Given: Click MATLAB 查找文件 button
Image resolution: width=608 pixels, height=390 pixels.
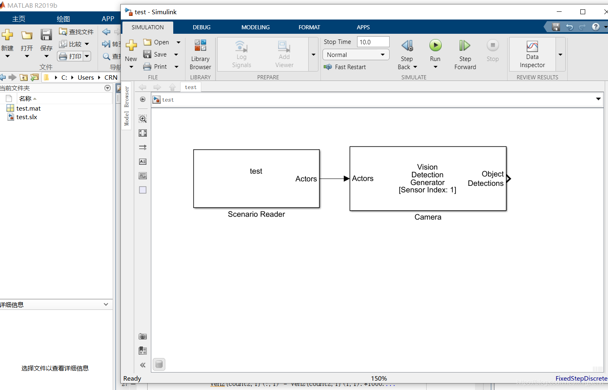Looking at the screenshot, I should [x=76, y=32].
